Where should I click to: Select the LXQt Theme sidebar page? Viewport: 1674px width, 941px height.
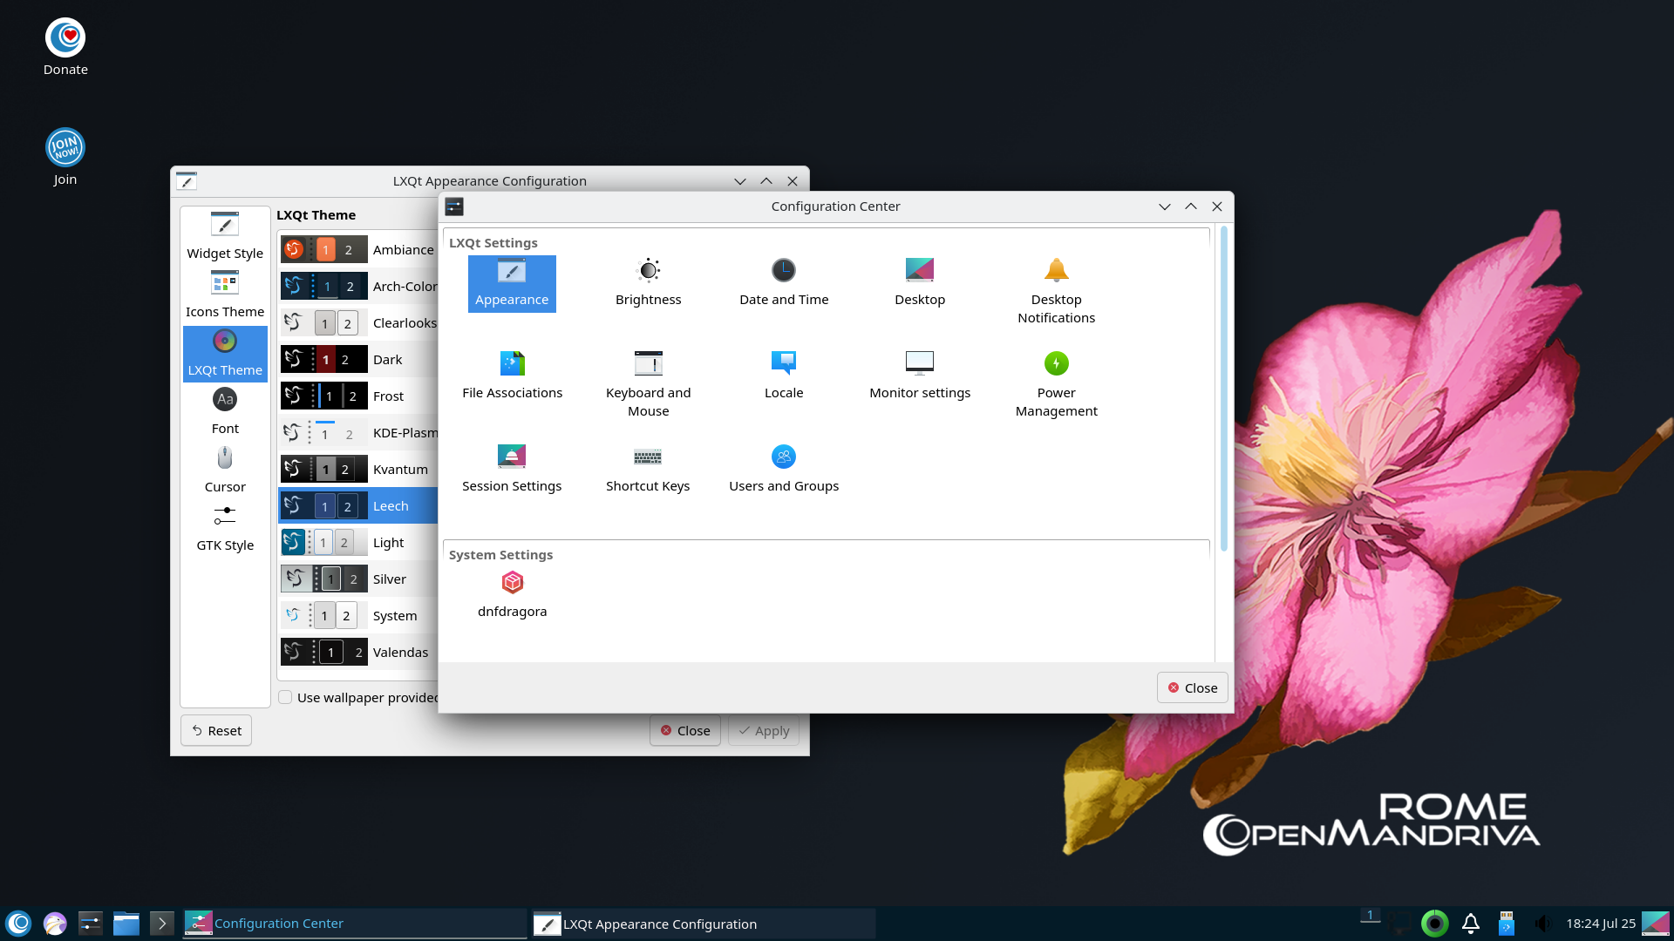pyautogui.click(x=225, y=354)
